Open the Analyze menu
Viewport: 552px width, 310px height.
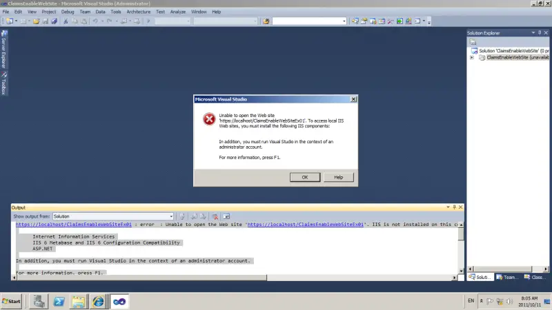coord(178,12)
